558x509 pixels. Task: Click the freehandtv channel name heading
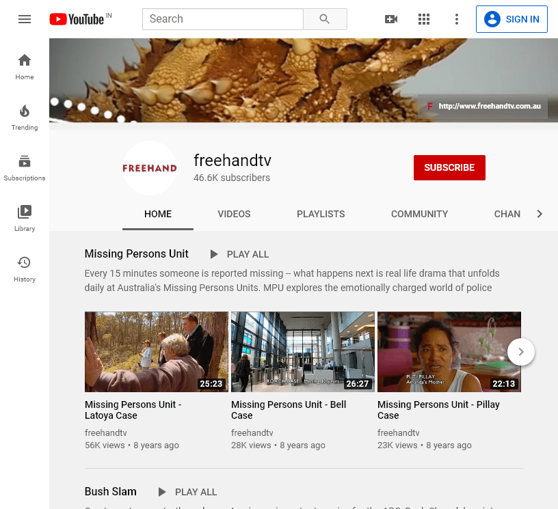232,161
